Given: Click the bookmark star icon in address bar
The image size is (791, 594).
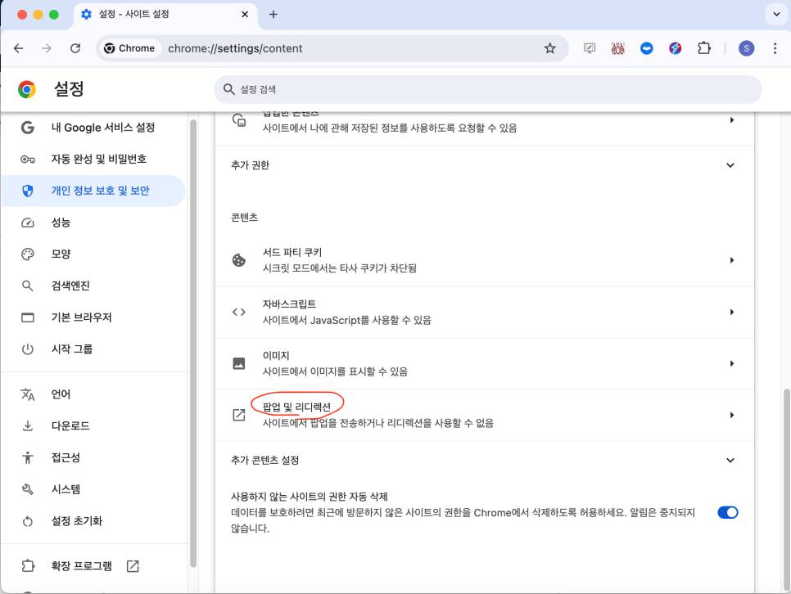Looking at the screenshot, I should pos(549,48).
